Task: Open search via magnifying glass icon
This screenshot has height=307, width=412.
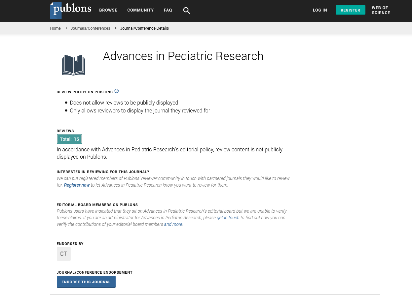Action: tap(187, 11)
